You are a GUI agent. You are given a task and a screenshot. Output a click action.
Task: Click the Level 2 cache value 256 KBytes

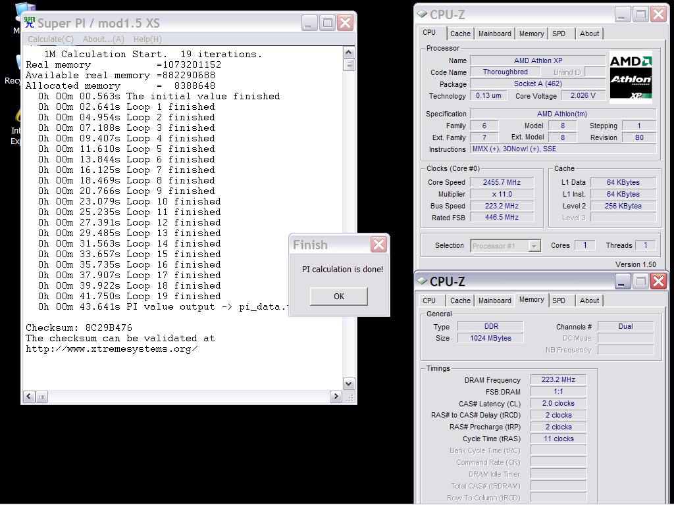623,206
